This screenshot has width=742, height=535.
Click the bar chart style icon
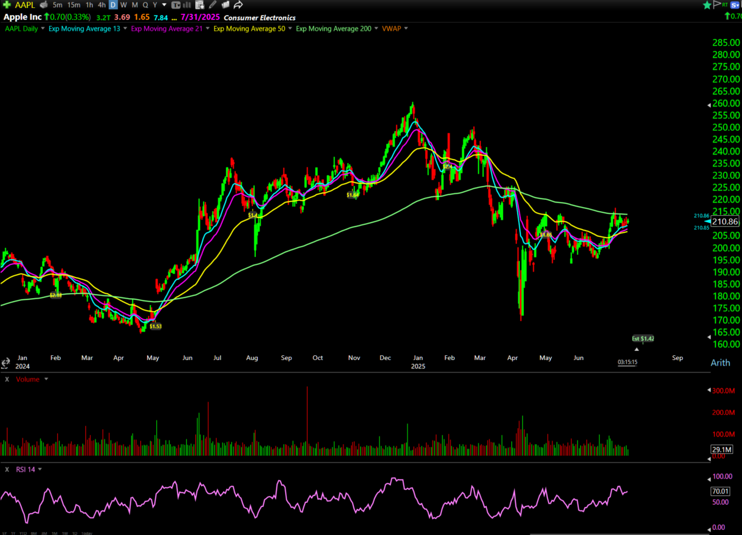click(187, 5)
